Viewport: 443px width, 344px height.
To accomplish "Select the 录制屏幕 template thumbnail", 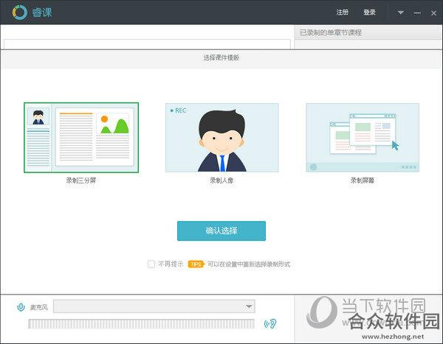I will [x=363, y=138].
